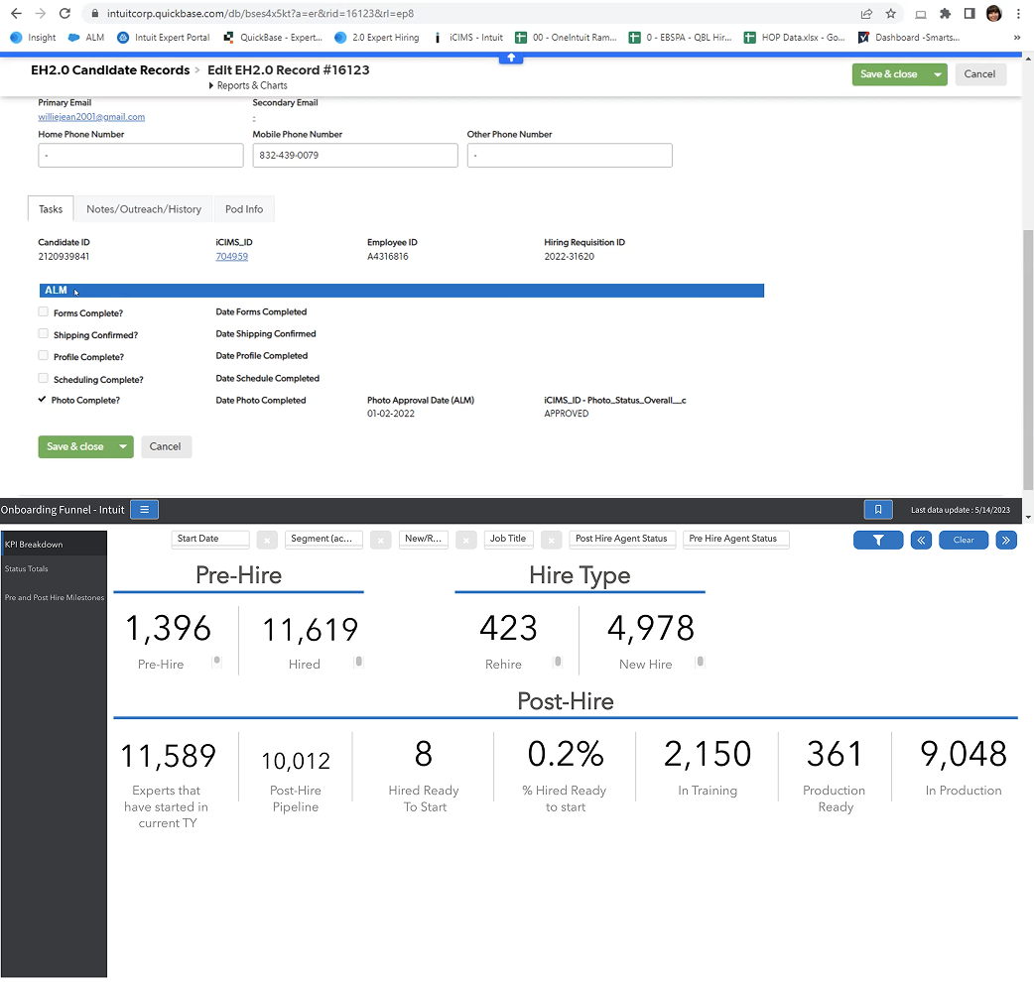Click dashboard bookmark icon button
The image size is (1034, 982).
tap(878, 510)
